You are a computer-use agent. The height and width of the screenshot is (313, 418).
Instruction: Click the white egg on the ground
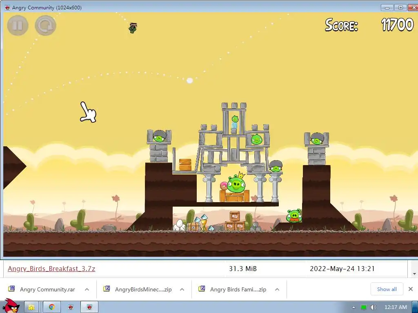(180, 225)
